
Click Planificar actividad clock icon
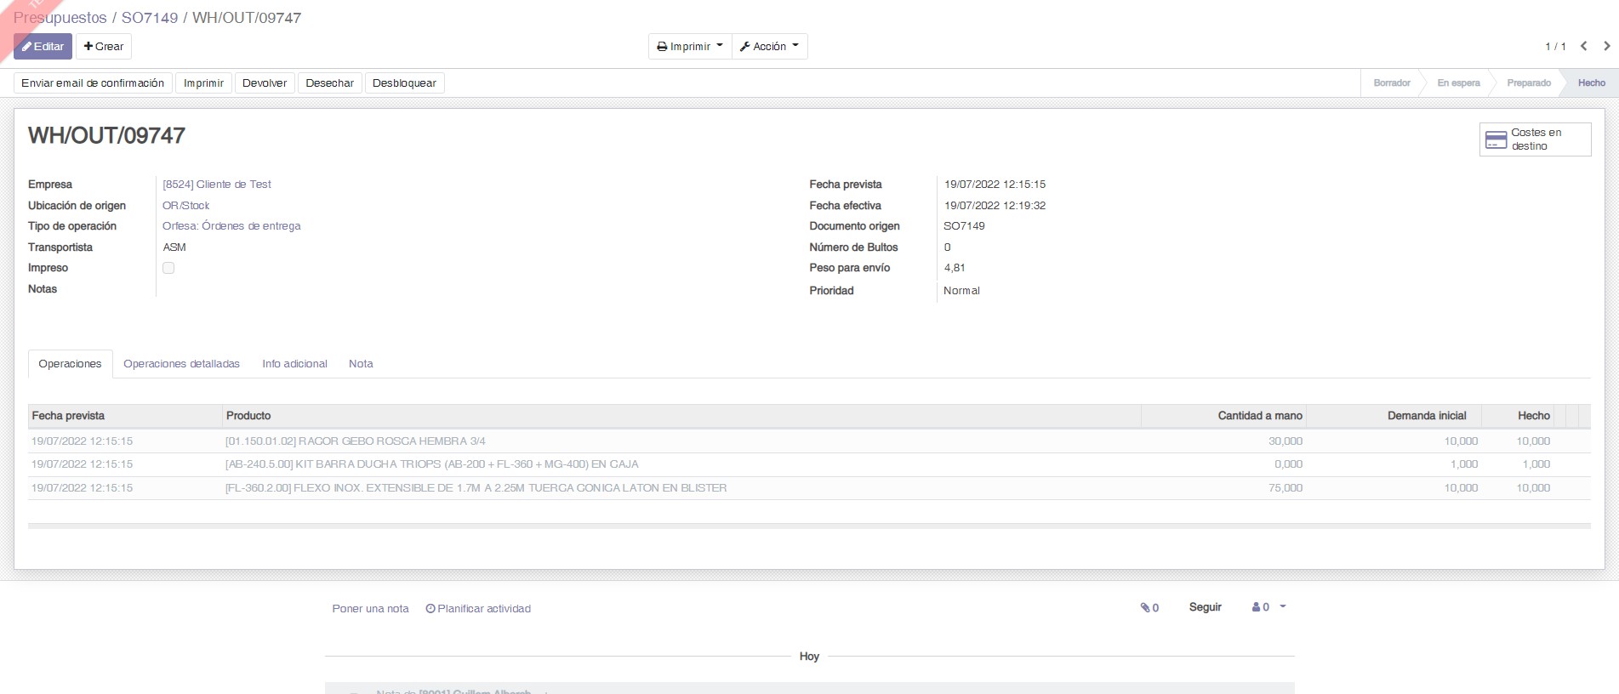(430, 609)
